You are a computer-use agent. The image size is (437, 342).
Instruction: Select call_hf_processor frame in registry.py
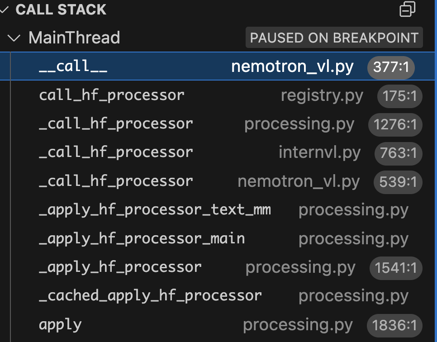tap(112, 95)
